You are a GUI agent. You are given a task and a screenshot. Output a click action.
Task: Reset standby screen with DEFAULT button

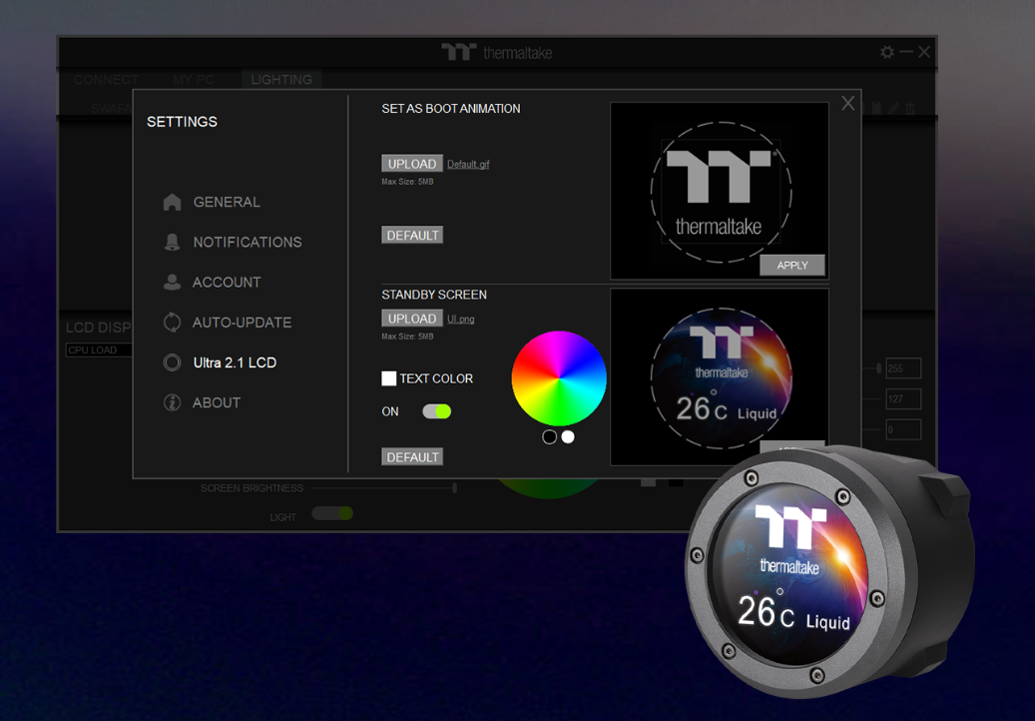pyautogui.click(x=412, y=457)
